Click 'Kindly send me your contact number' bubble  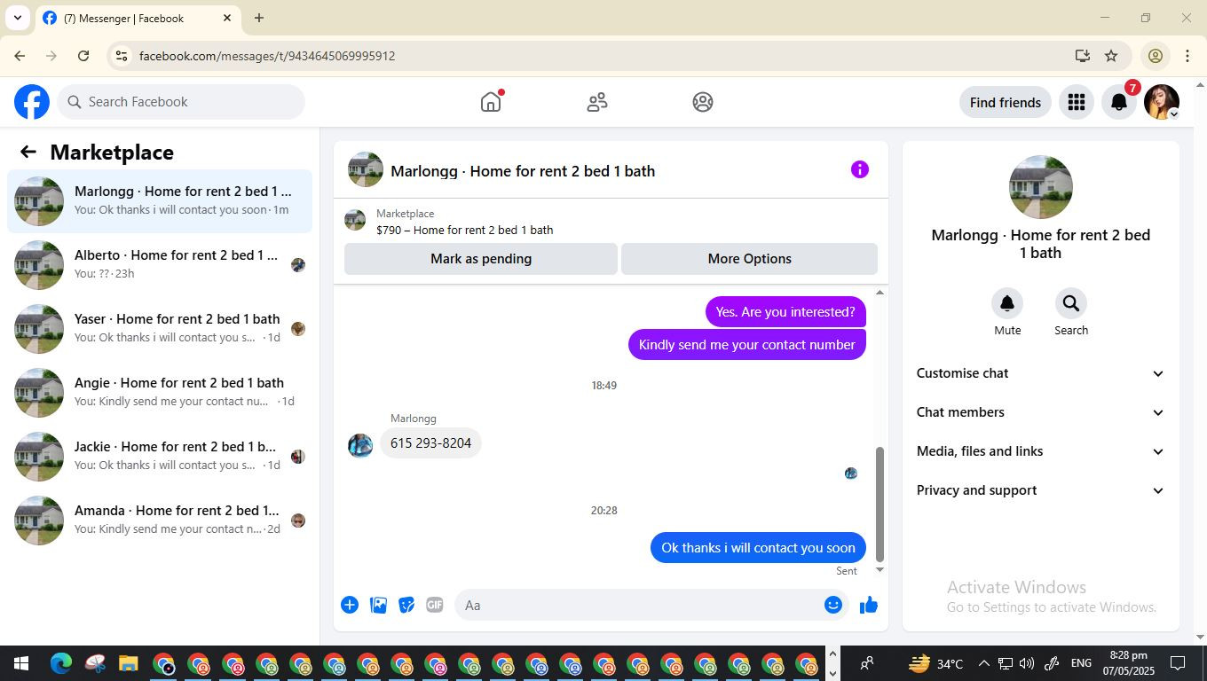click(x=746, y=345)
